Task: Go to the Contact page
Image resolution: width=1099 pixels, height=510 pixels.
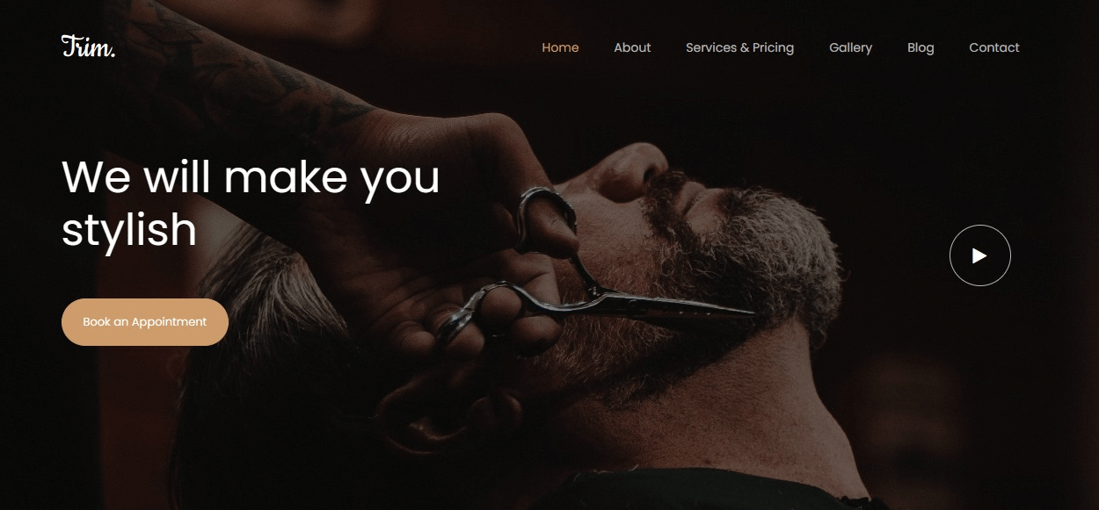Action: pos(994,47)
